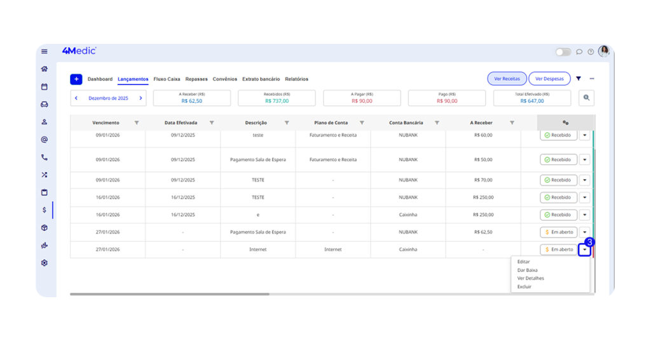Open the Vencimento column filter
The image size is (651, 341).
(137, 123)
